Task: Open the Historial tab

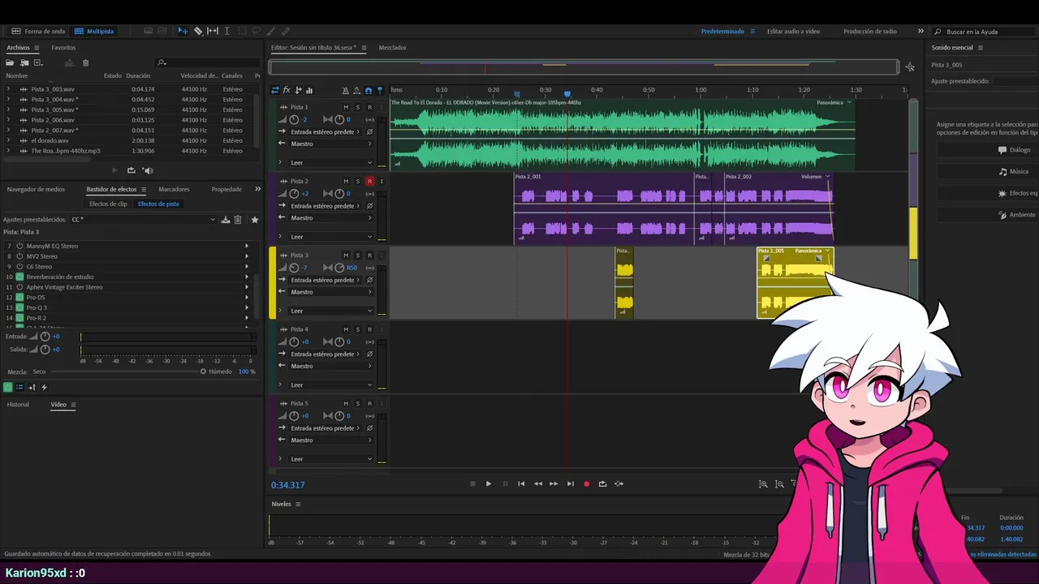Action: [x=18, y=404]
